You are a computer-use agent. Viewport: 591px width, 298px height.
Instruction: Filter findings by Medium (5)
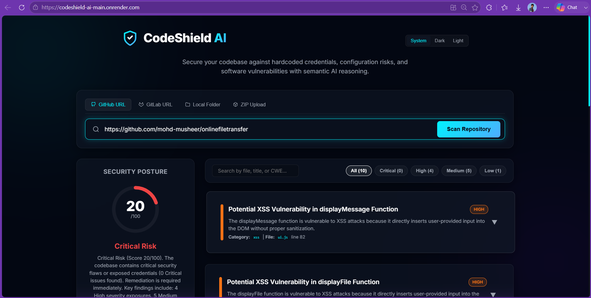click(x=459, y=171)
